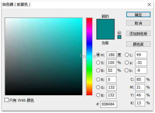Click the 新的 label above the swatch
Viewport: 155px width, 113px height.
pos(105,16)
